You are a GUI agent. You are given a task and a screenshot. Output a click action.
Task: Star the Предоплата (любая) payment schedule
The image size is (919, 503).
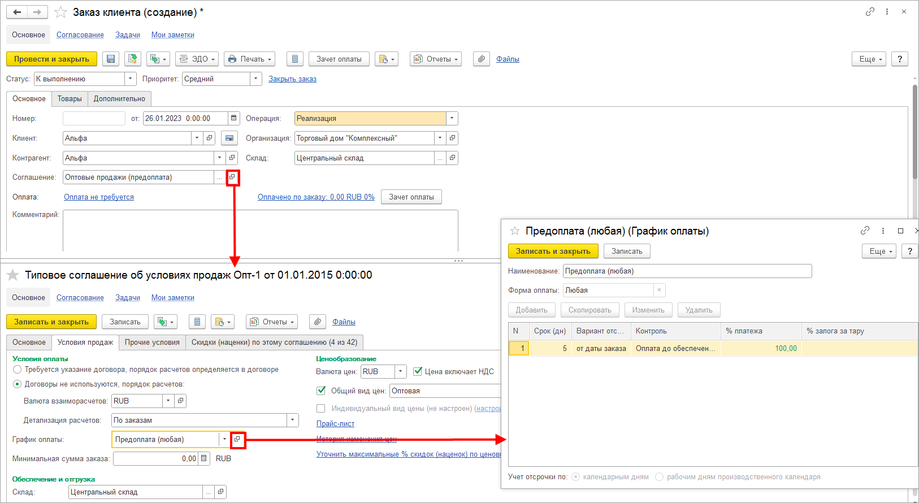pyautogui.click(x=515, y=231)
